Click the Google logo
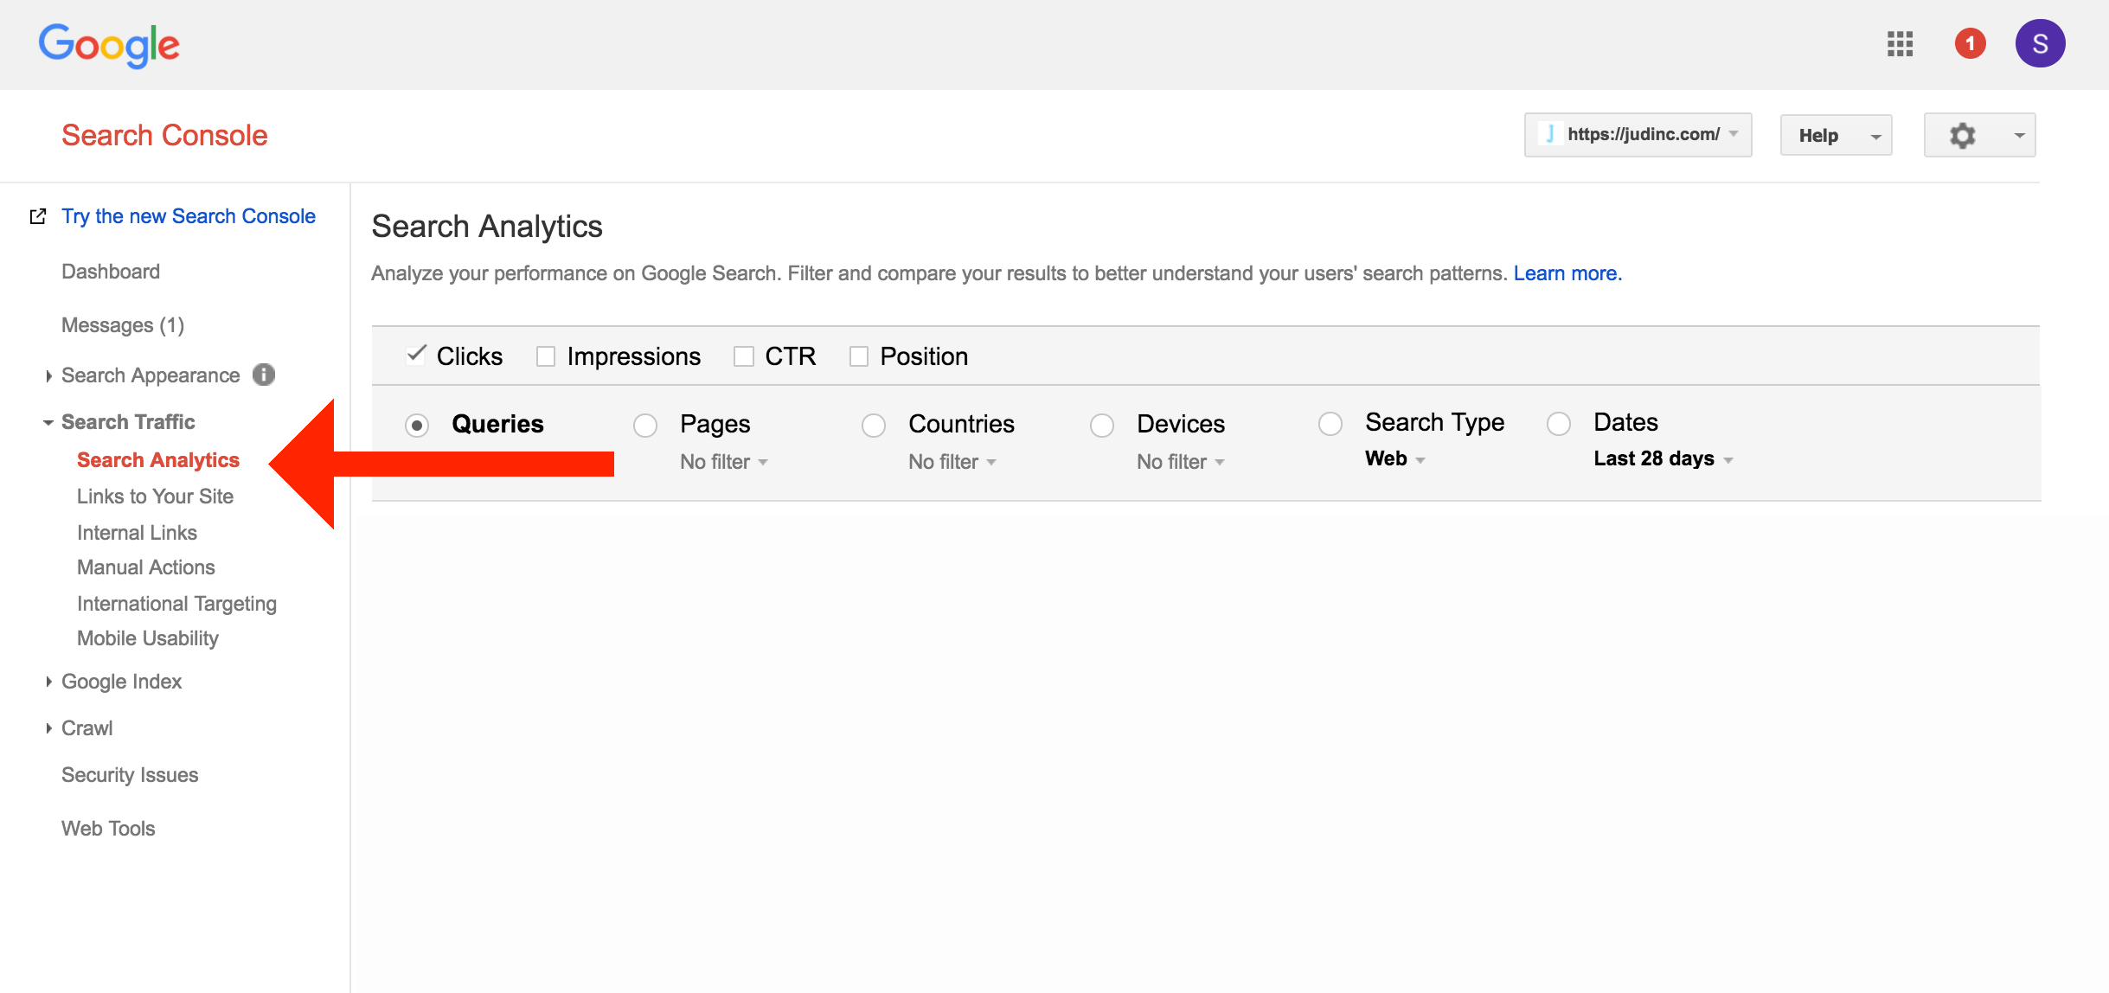2109x993 pixels. pos(109,45)
